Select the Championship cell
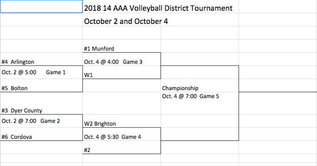The image size is (317, 166). 200,85
